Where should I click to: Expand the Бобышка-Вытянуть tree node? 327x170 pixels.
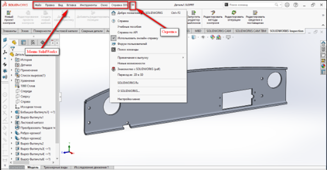[x=12, y=112]
